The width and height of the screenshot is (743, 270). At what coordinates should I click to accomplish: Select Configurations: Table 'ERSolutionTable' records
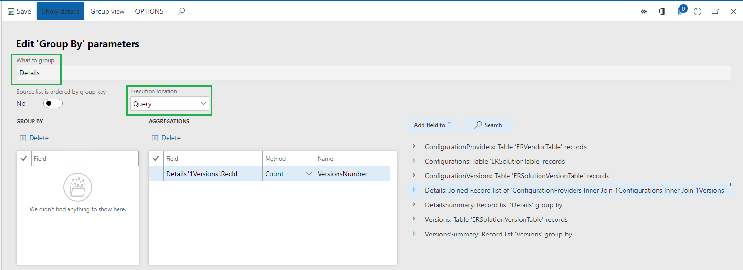(495, 161)
